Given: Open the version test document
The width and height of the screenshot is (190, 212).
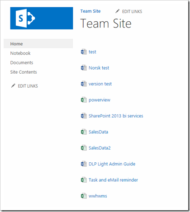Looking at the screenshot, I should (x=100, y=84).
